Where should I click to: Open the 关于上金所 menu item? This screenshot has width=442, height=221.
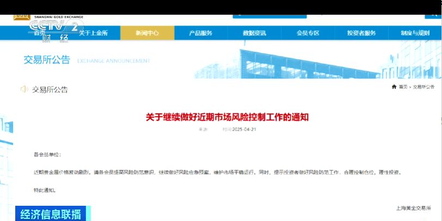[93, 33]
